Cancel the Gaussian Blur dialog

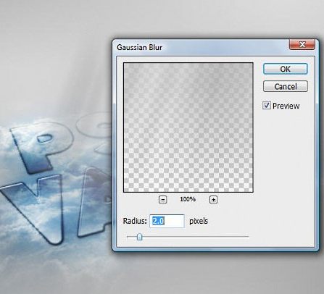[x=286, y=86]
